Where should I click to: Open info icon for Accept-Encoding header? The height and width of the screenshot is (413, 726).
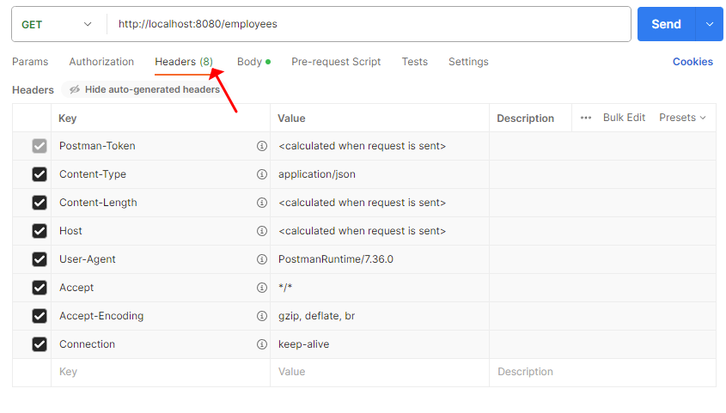[261, 316]
